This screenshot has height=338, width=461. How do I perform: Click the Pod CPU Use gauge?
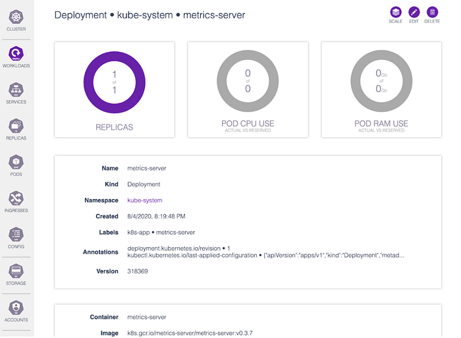coord(248,81)
